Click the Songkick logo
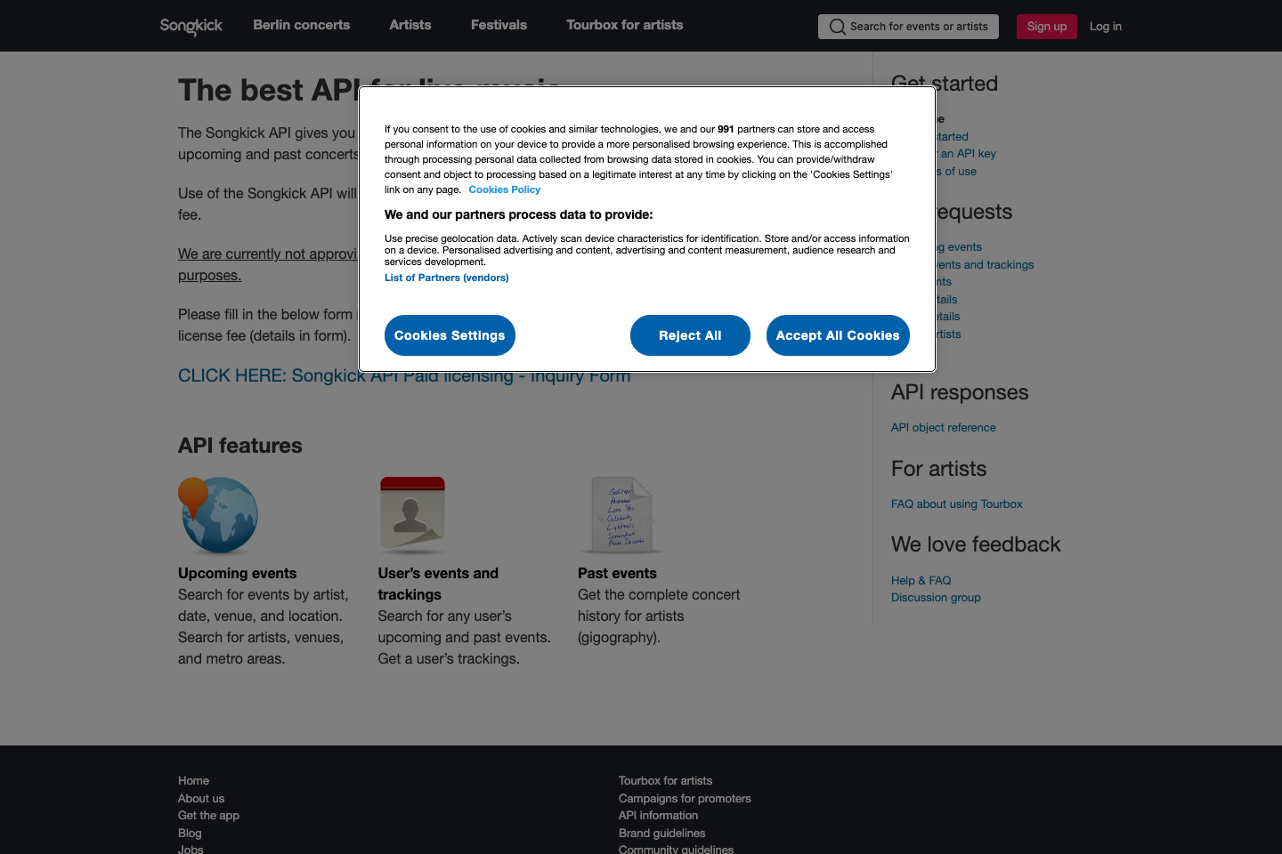The width and height of the screenshot is (1282, 854). tap(191, 26)
